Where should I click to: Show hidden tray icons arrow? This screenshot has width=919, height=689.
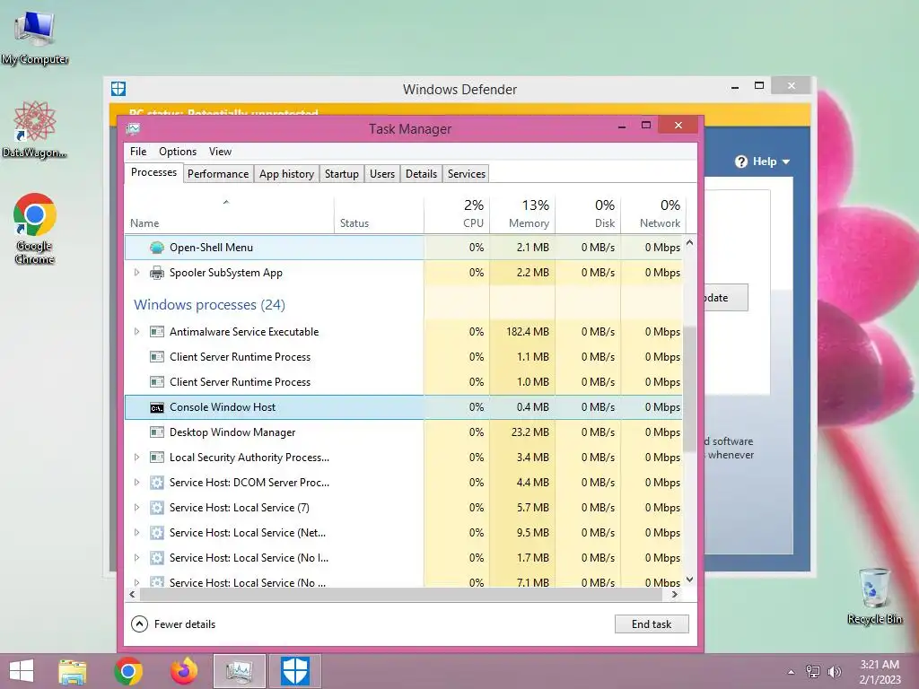coord(792,672)
